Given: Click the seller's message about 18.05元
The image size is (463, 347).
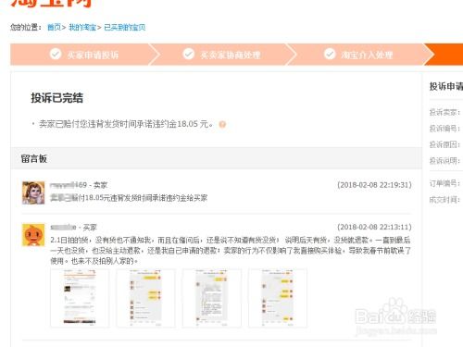Looking at the screenshot, I should (129, 198).
